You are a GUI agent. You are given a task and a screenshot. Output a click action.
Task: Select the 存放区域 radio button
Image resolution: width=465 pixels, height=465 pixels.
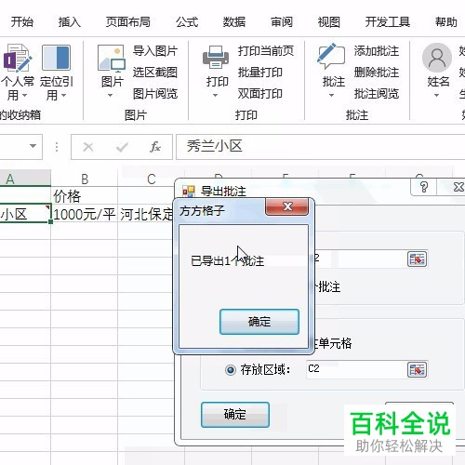[231, 370]
